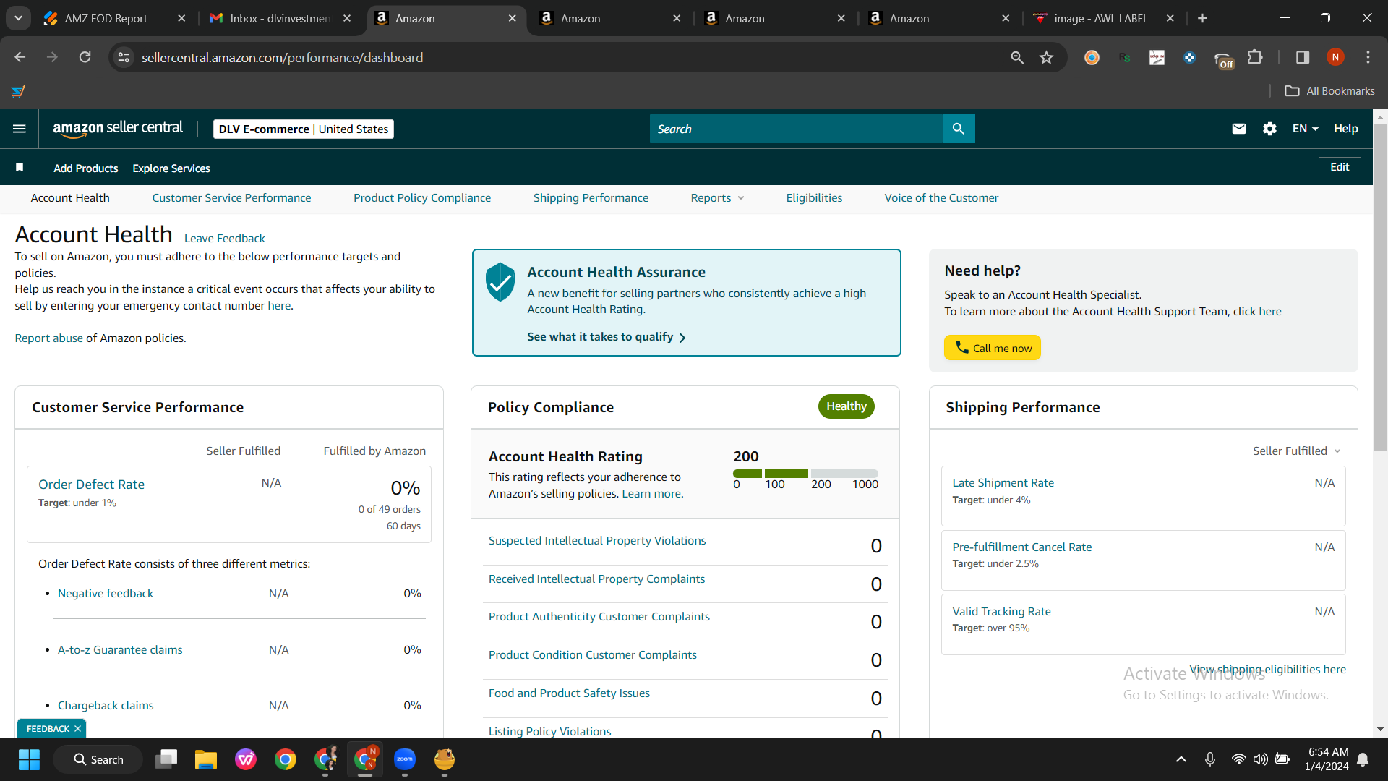Click the zoom magnifier in address bar
Viewport: 1388px width, 781px height.
pyautogui.click(x=1017, y=57)
